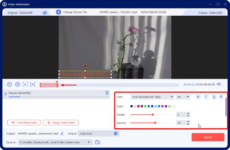The height and width of the screenshot is (150, 230).
Task: Click the Original: 1920x1080 label
Action: click(x=20, y=13)
